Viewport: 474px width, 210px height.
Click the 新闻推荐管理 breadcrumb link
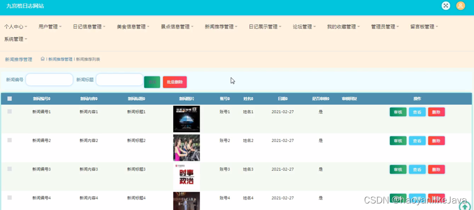pos(60,59)
